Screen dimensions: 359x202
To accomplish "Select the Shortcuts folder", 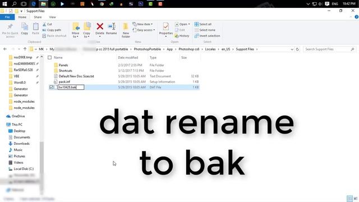I will [x=65, y=71].
